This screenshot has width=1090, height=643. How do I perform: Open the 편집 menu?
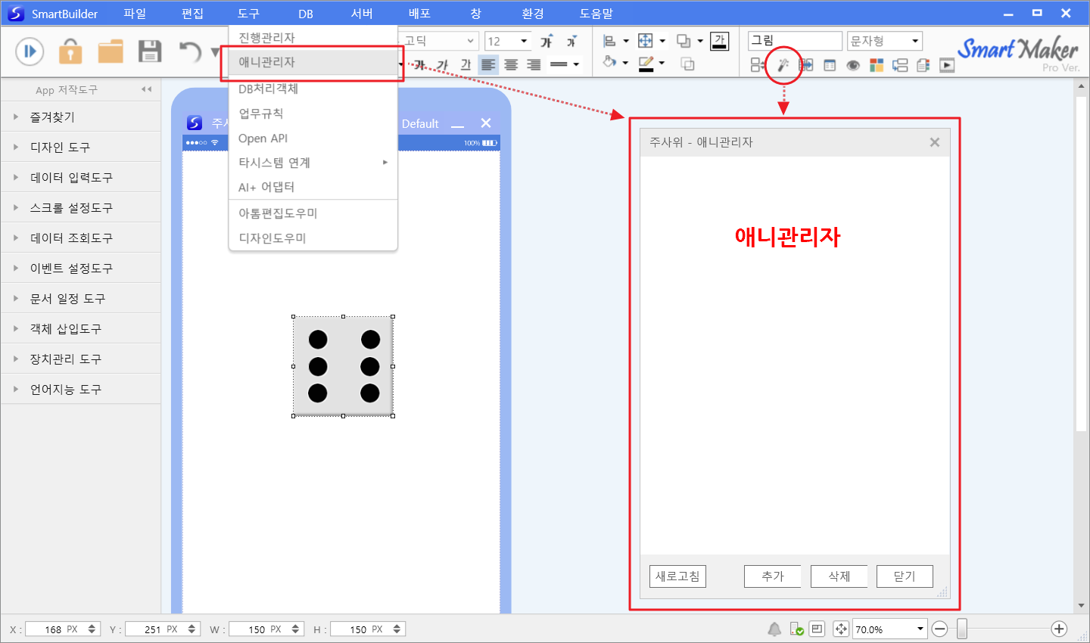click(x=192, y=14)
